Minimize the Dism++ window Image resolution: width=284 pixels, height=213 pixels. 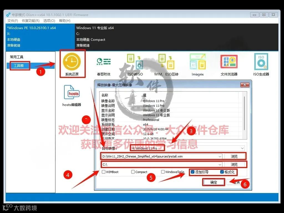coord(254,15)
